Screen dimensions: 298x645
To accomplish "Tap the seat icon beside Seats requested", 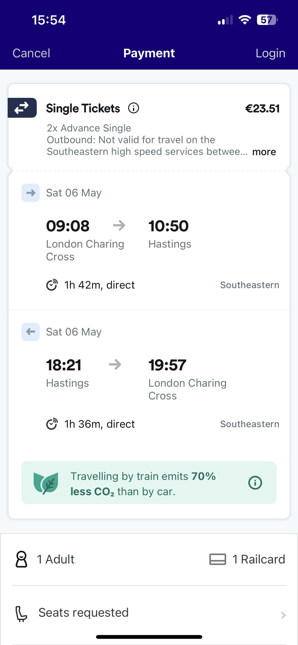I will point(21,614).
